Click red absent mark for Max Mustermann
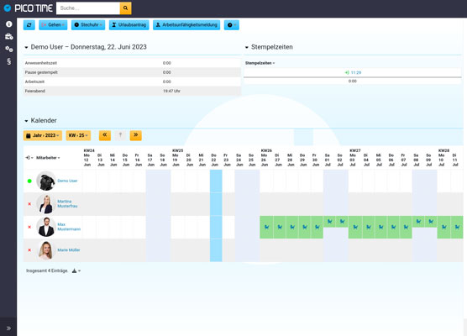Viewport: 467px width, 336px height. click(29, 227)
